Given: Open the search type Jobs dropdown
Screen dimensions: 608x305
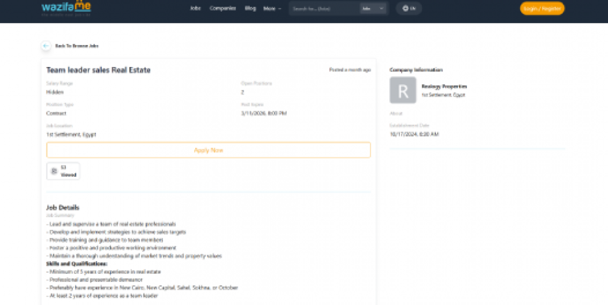Looking at the screenshot, I should coord(373,8).
